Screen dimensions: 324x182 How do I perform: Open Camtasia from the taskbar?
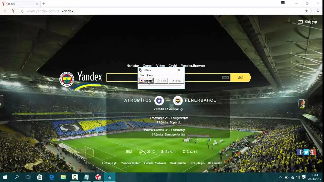point(75,177)
